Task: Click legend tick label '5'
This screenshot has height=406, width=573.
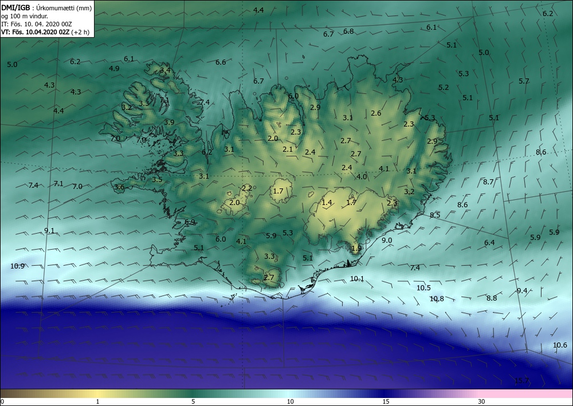Action: point(193,401)
